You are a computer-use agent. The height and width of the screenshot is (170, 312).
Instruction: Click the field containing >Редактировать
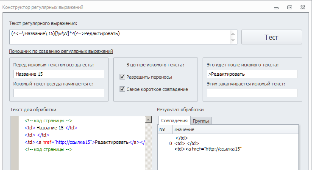[x=252, y=74]
